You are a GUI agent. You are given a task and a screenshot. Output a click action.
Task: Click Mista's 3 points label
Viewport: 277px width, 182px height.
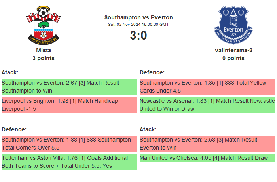tap(44, 58)
